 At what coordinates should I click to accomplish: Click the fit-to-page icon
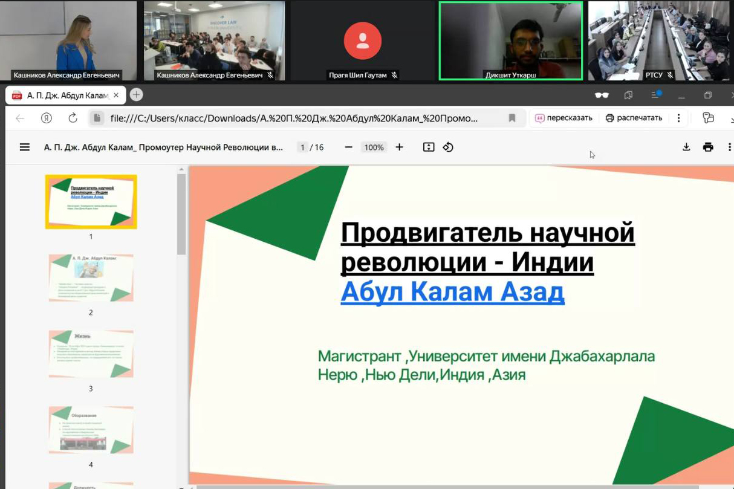429,147
